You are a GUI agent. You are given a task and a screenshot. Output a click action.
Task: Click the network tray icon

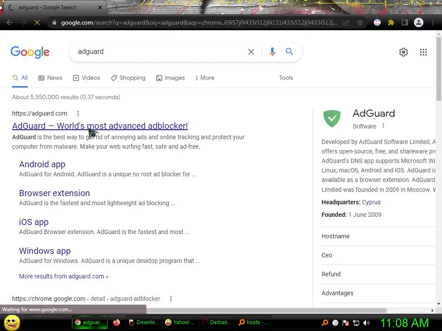point(356,323)
